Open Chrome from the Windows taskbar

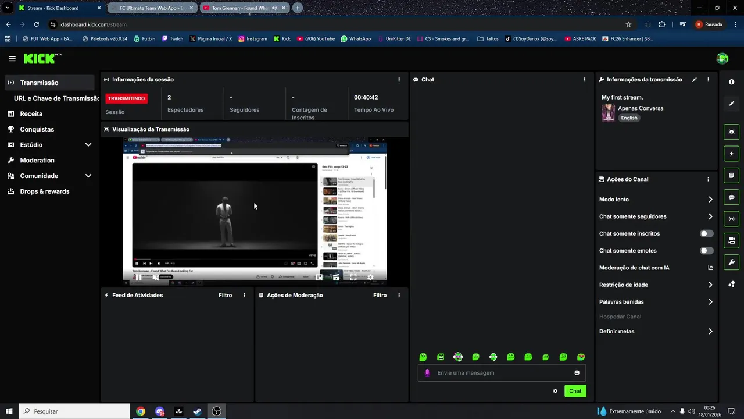pyautogui.click(x=141, y=411)
